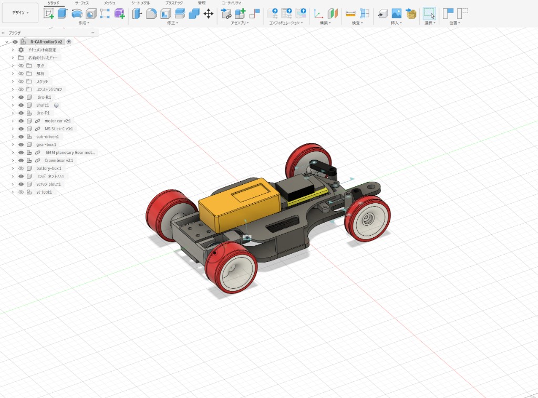The image size is (538, 398).
Task: Click the Insert Derive icon
Action: [382, 14]
